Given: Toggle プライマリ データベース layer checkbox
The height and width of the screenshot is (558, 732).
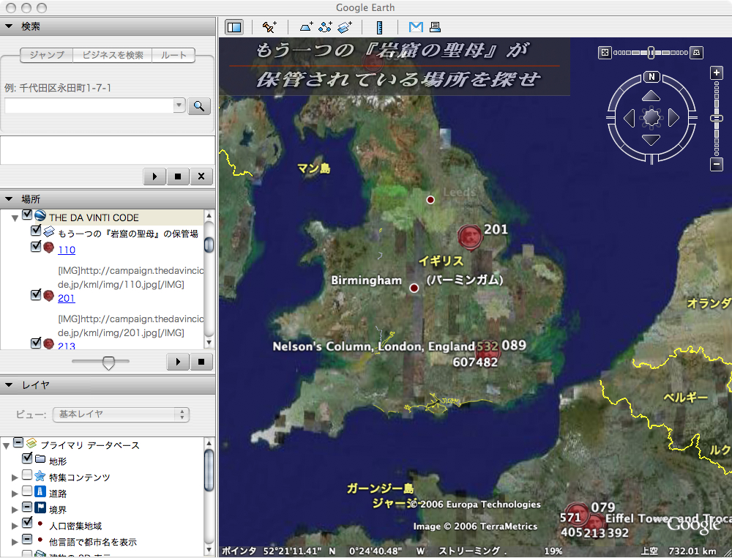Looking at the screenshot, I should tap(18, 442).
